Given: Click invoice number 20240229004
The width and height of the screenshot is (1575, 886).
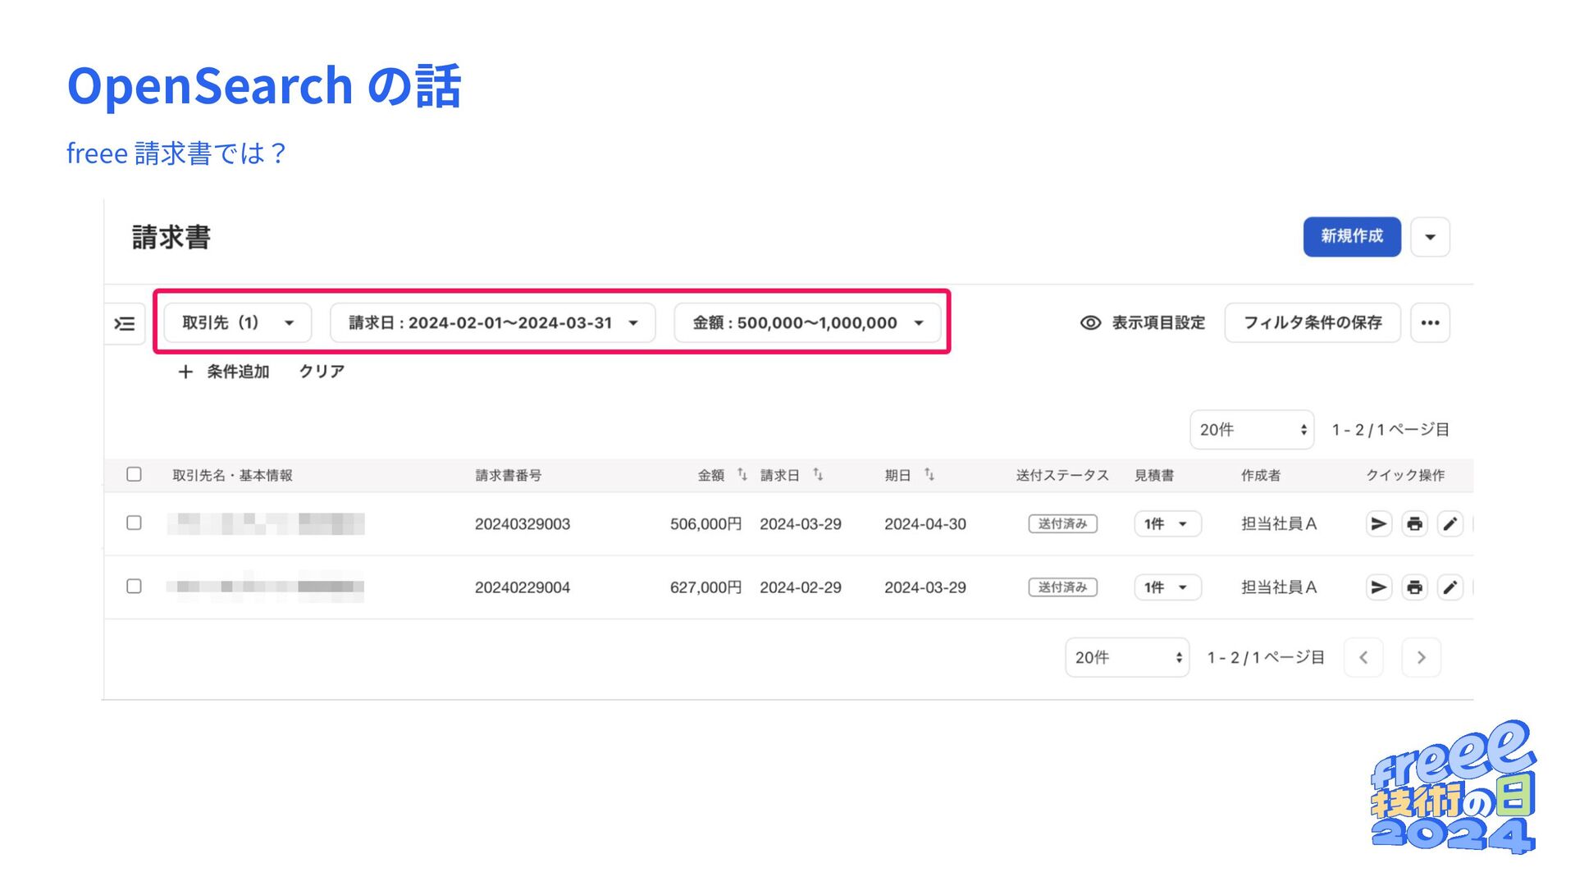Looking at the screenshot, I should (x=523, y=587).
